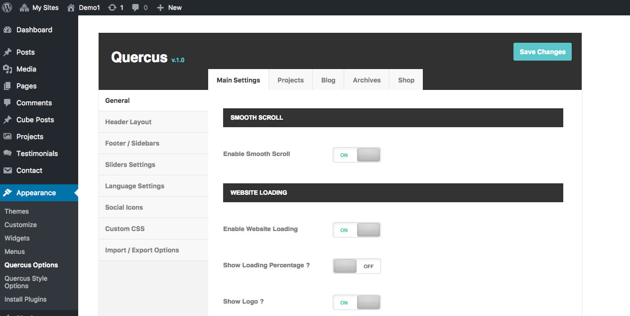Go to the Testimonials section
Screen dimensions: 630x316
click(37, 154)
